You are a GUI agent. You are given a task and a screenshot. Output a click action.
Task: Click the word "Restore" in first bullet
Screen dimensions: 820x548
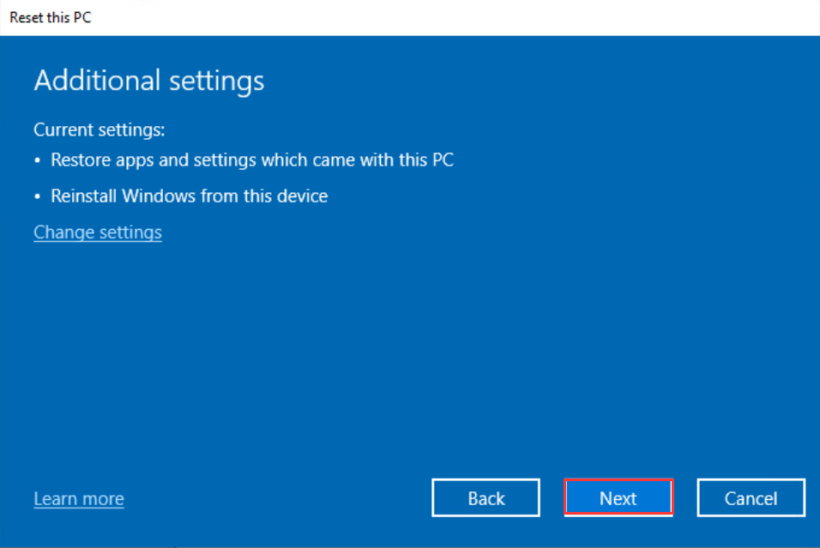pyautogui.click(x=79, y=160)
